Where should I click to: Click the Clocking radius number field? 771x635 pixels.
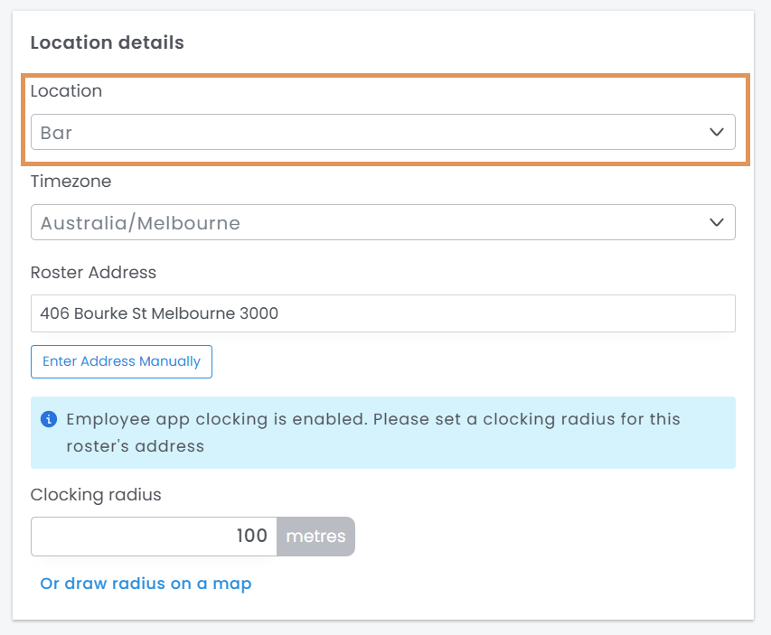[x=154, y=536]
